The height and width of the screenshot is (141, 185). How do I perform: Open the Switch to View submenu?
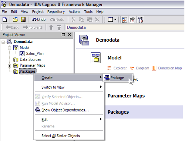[x=69, y=87]
